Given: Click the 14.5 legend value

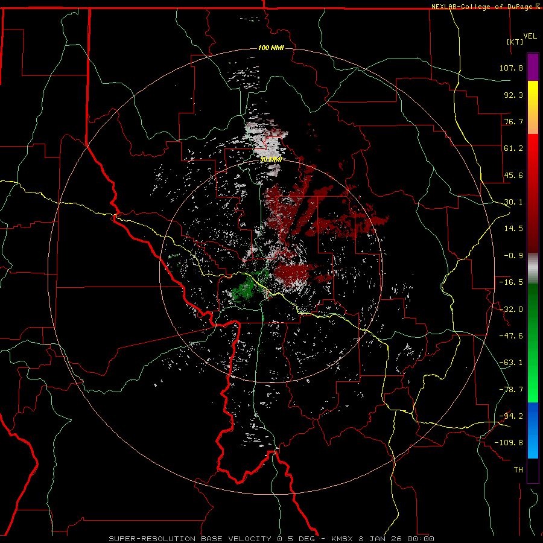Looking at the screenshot, I should coord(513,229).
